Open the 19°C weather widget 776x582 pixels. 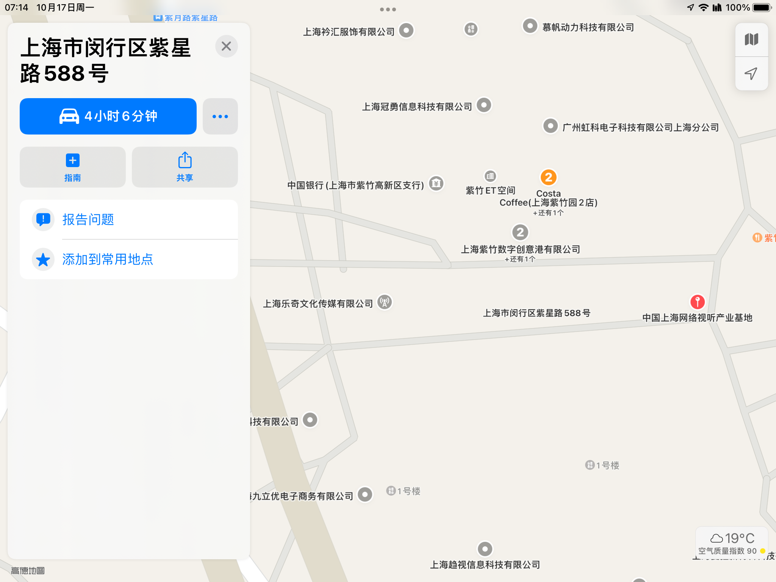click(x=732, y=543)
